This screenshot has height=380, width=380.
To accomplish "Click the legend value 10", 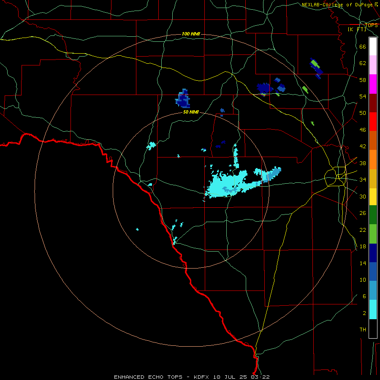I will click(x=363, y=280).
